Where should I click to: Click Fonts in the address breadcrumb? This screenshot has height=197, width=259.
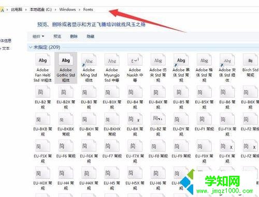click(88, 9)
